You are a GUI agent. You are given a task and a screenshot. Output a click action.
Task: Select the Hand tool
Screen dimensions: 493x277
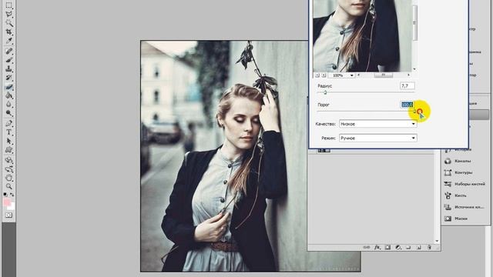(8, 178)
